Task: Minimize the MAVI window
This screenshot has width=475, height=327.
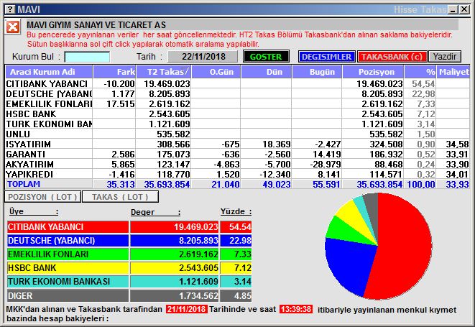Action: 453,9
